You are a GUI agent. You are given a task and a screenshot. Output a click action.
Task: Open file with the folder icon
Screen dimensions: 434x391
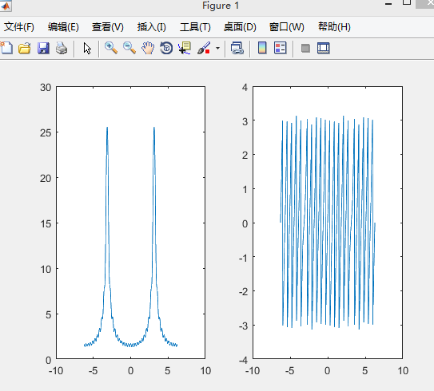pos(24,48)
